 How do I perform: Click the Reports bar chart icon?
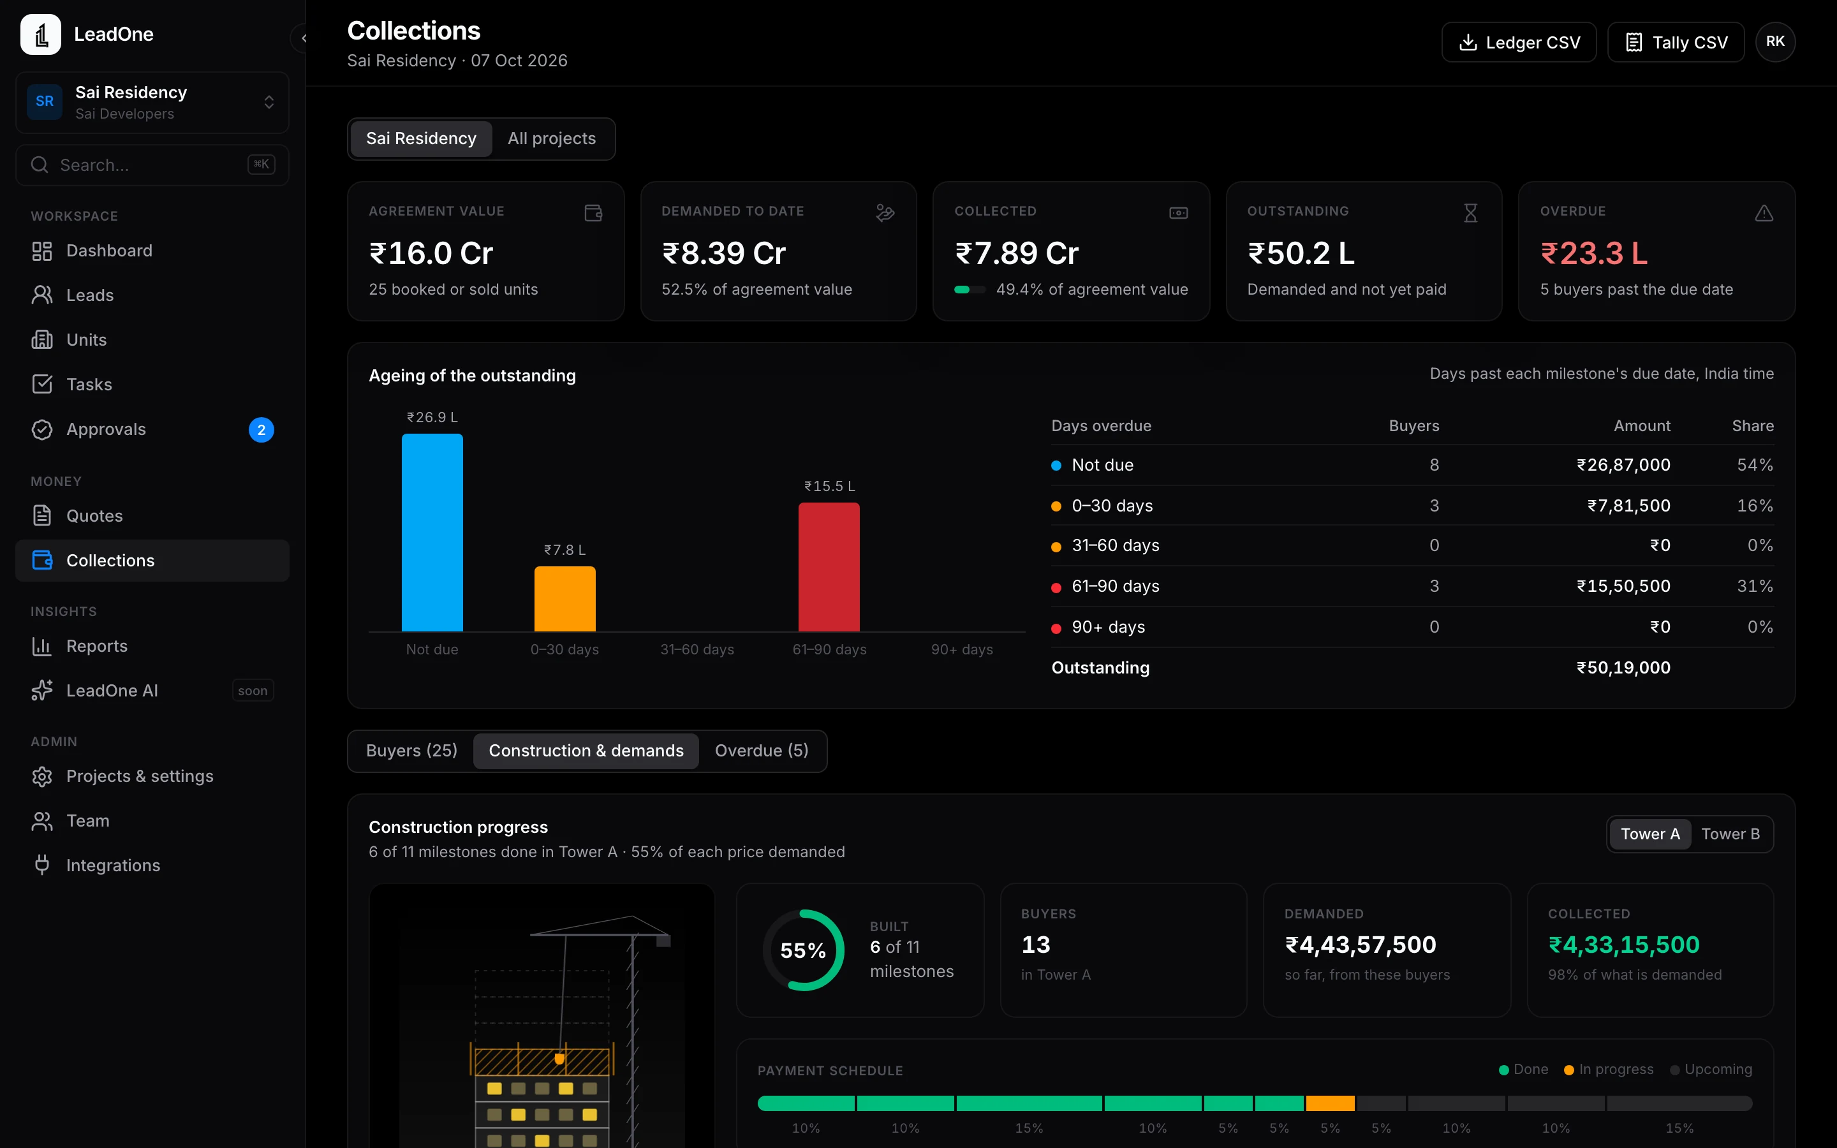coord(41,646)
